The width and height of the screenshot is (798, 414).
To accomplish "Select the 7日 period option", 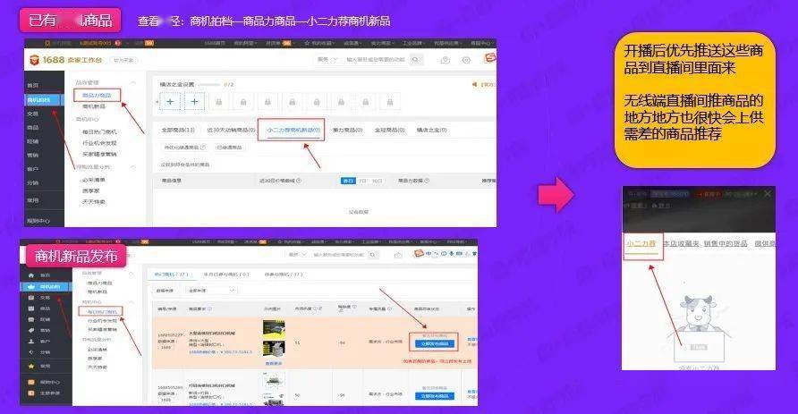I will tap(362, 181).
